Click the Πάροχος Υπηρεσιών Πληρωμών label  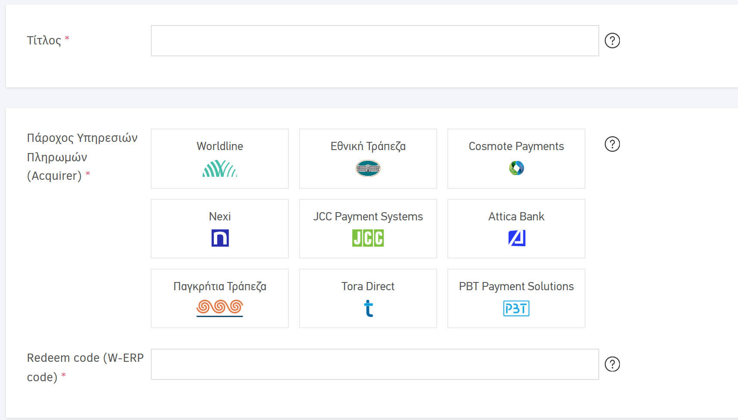pyautogui.click(x=82, y=157)
